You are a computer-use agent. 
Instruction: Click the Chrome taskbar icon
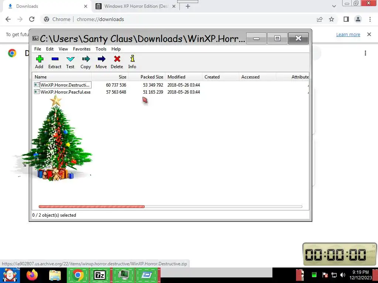pos(78,275)
